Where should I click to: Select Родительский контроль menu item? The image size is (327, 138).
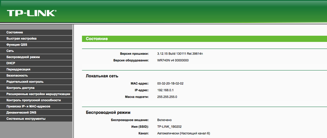[36, 82]
